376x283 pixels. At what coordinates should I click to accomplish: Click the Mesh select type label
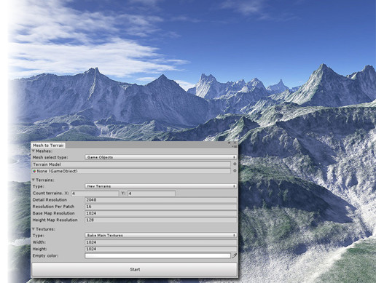click(50, 157)
